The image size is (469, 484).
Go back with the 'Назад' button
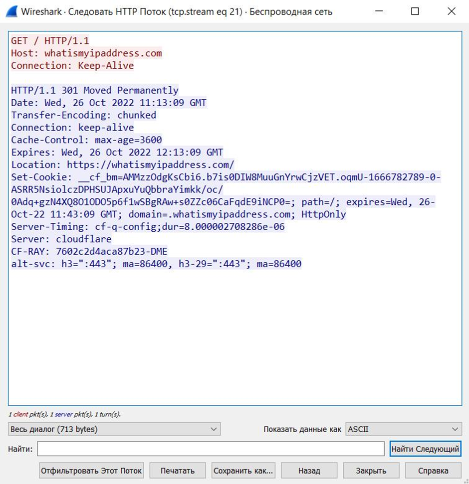click(309, 471)
